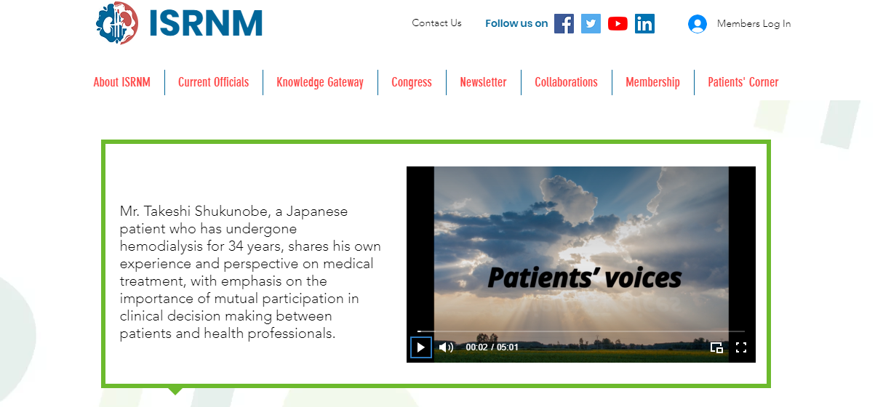Screen dimensions: 891x407
Task: Open the Contact Us link
Action: coord(436,23)
